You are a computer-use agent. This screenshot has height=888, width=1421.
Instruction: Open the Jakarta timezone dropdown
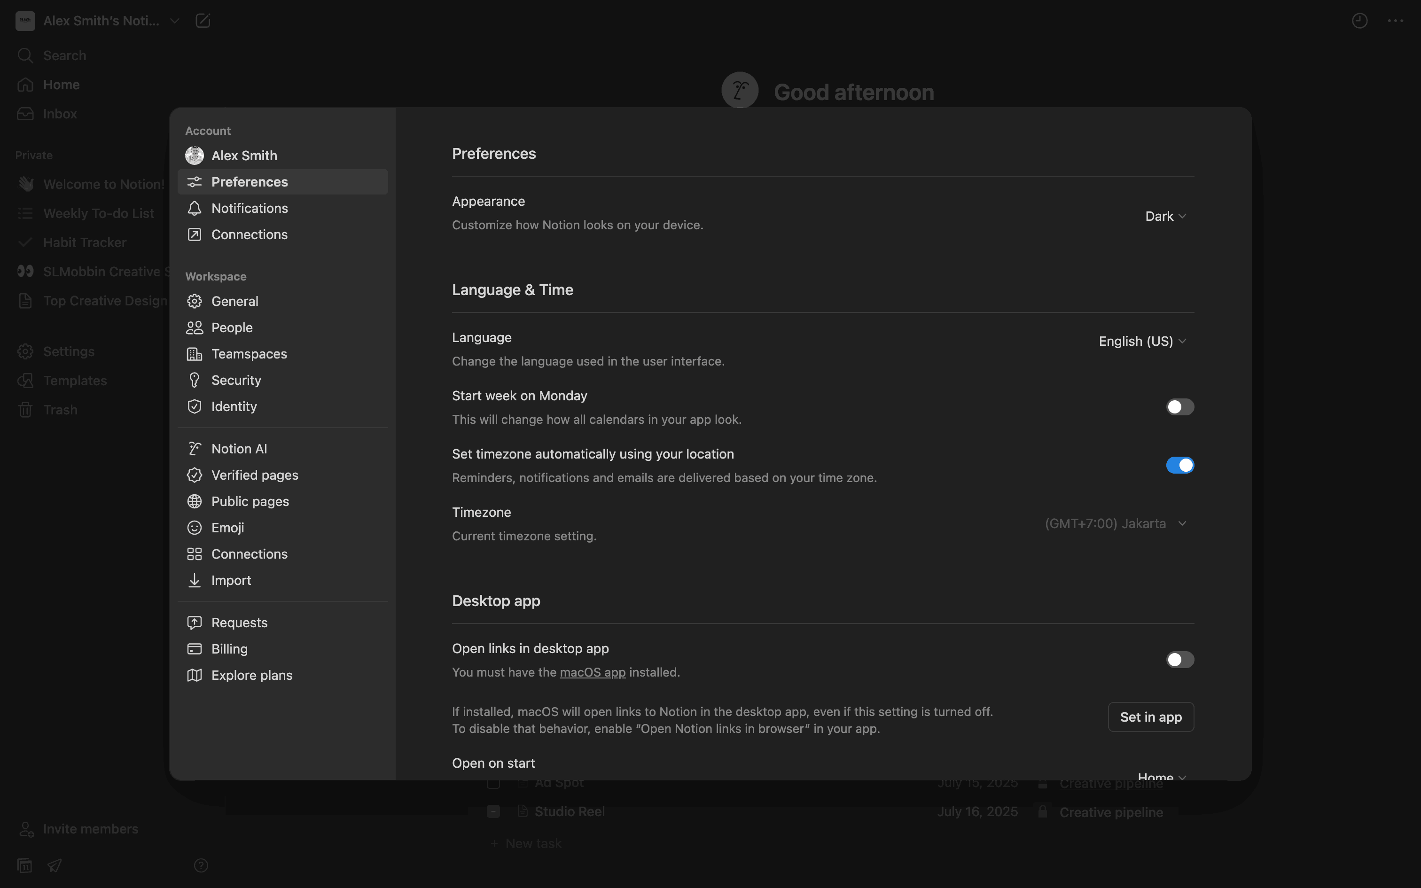[1116, 523]
